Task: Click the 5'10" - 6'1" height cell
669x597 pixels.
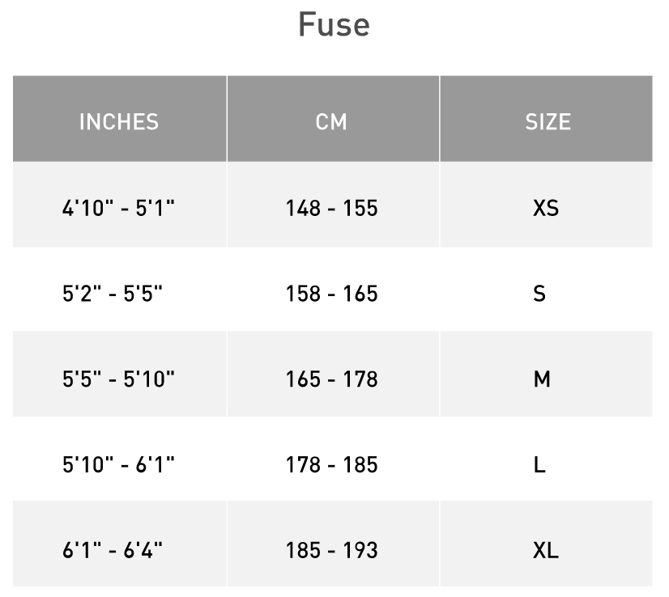Action: click(x=119, y=464)
